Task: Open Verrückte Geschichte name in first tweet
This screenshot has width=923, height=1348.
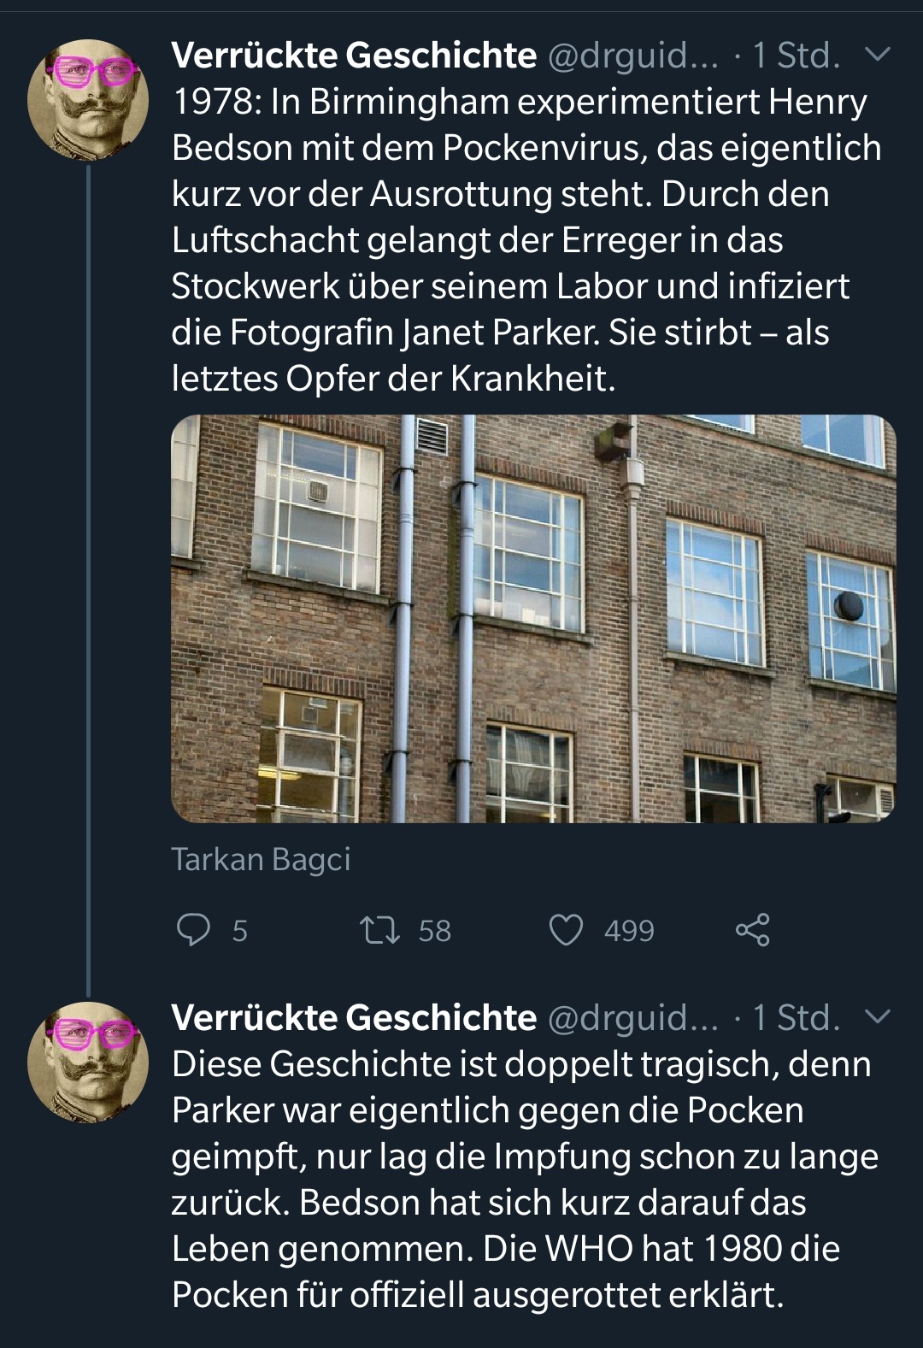Action: coord(354,56)
